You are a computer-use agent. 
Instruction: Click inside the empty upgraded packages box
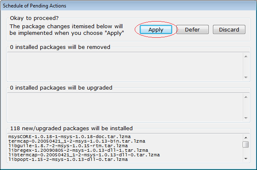coord(125,107)
